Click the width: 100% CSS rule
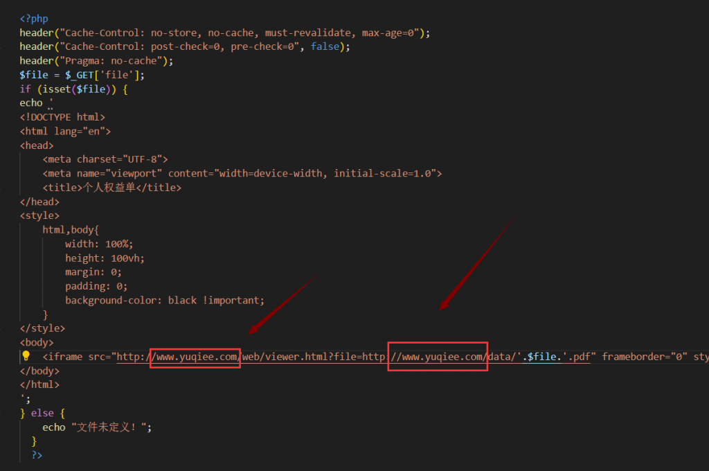Screen dimensions: 709x471 pos(99,244)
